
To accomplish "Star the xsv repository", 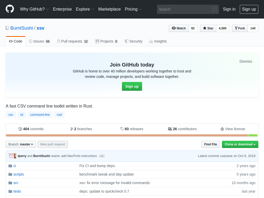I will [208, 28].
